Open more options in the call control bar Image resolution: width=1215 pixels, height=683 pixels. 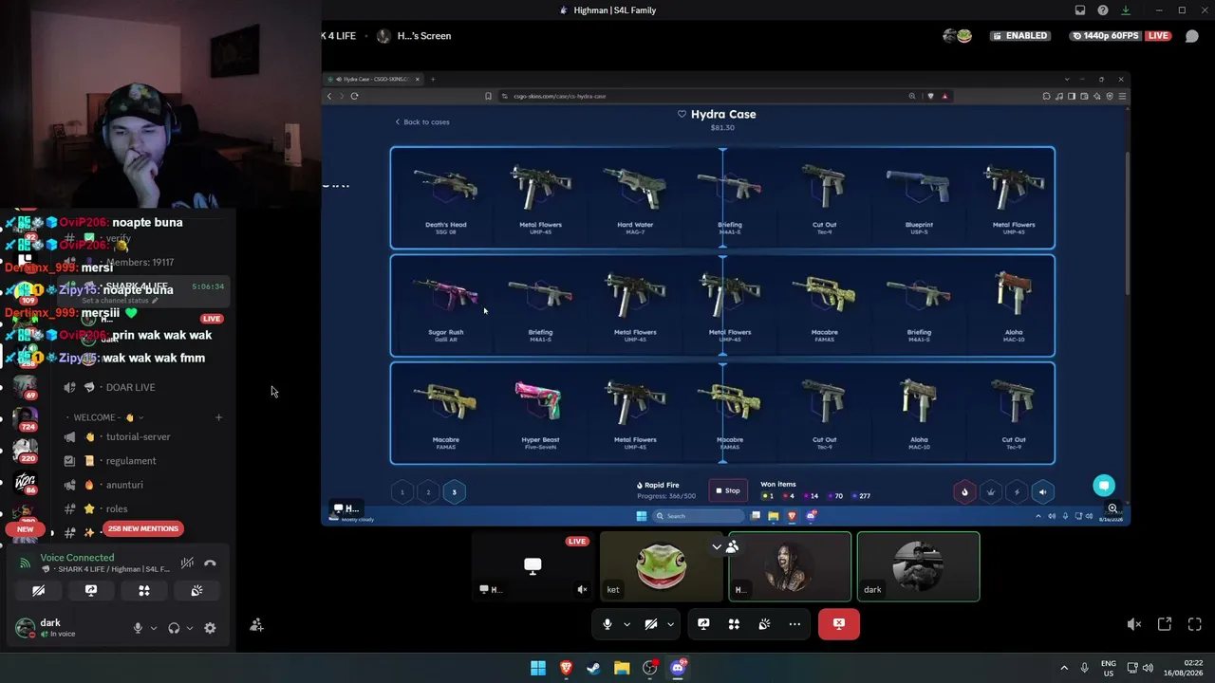[x=794, y=624]
